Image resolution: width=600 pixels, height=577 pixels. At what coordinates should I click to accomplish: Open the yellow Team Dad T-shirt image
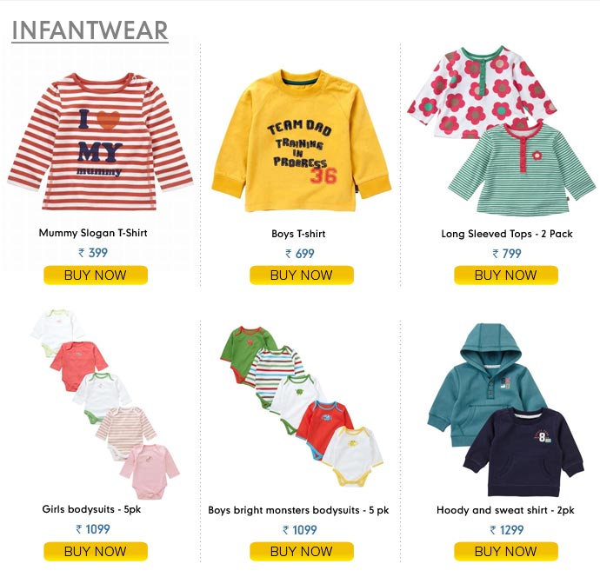[x=301, y=141]
